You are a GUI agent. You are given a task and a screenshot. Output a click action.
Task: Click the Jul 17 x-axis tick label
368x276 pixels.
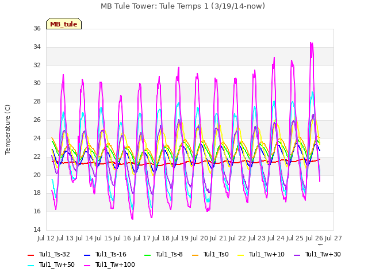click(142, 238)
